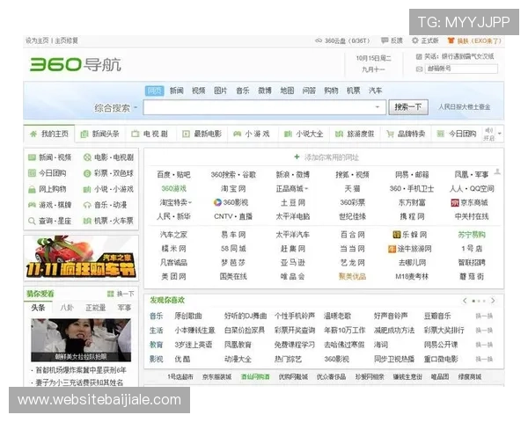
Task: Click the sidebar 网上购物 bag icon
Action: (x=32, y=190)
